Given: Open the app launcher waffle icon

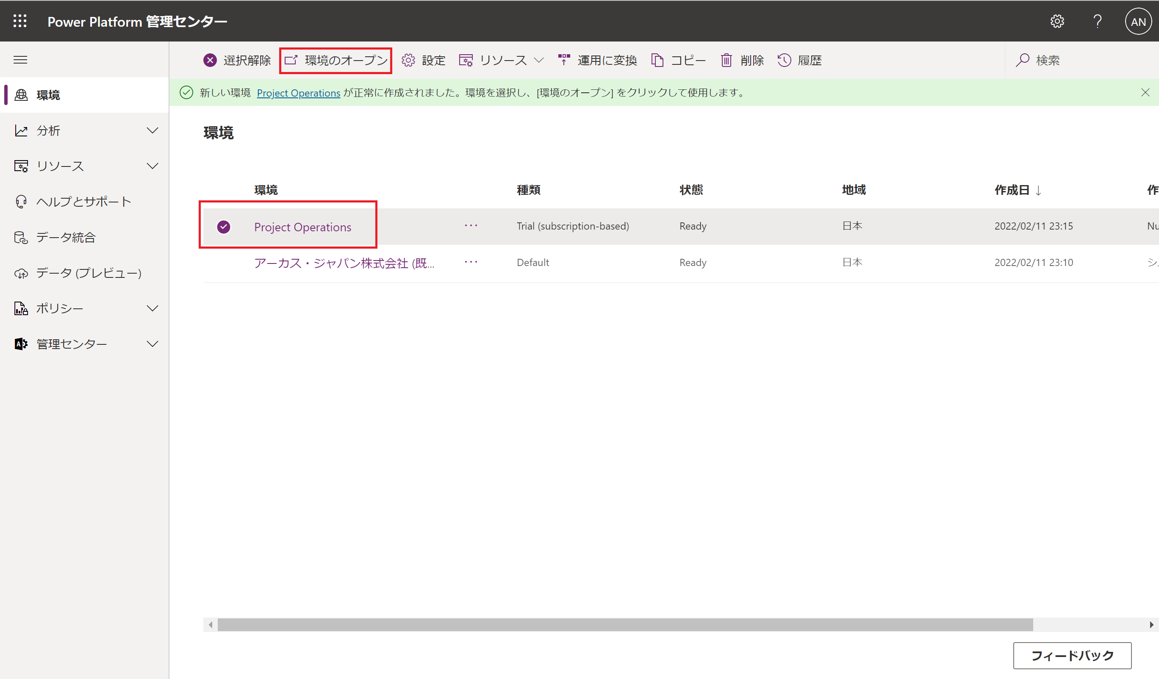Looking at the screenshot, I should pos(20,21).
